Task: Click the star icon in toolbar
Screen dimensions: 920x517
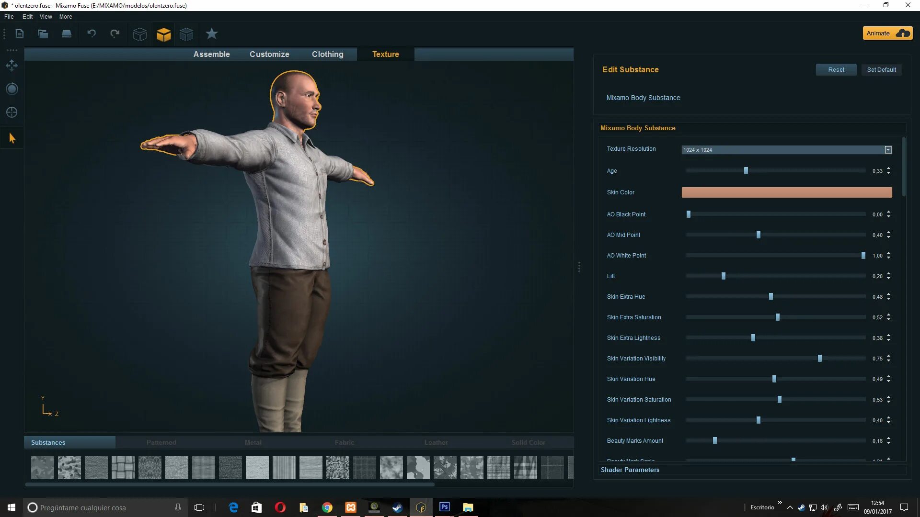Action: 211,34
